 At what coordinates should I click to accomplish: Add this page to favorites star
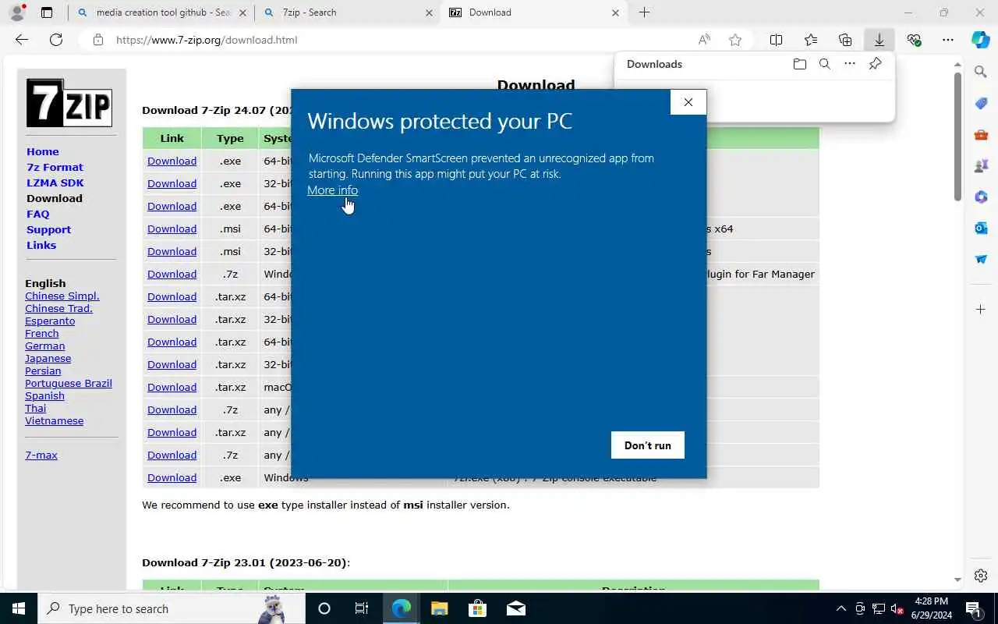click(x=735, y=40)
